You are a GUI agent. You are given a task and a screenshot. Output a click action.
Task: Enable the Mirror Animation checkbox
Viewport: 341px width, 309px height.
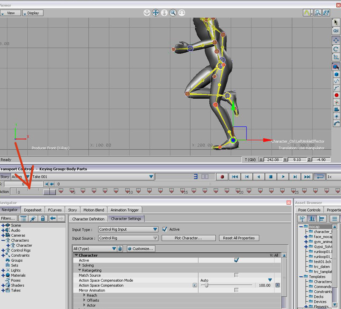pos(237,290)
